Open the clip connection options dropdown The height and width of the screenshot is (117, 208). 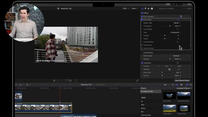pyautogui.click(x=21, y=84)
